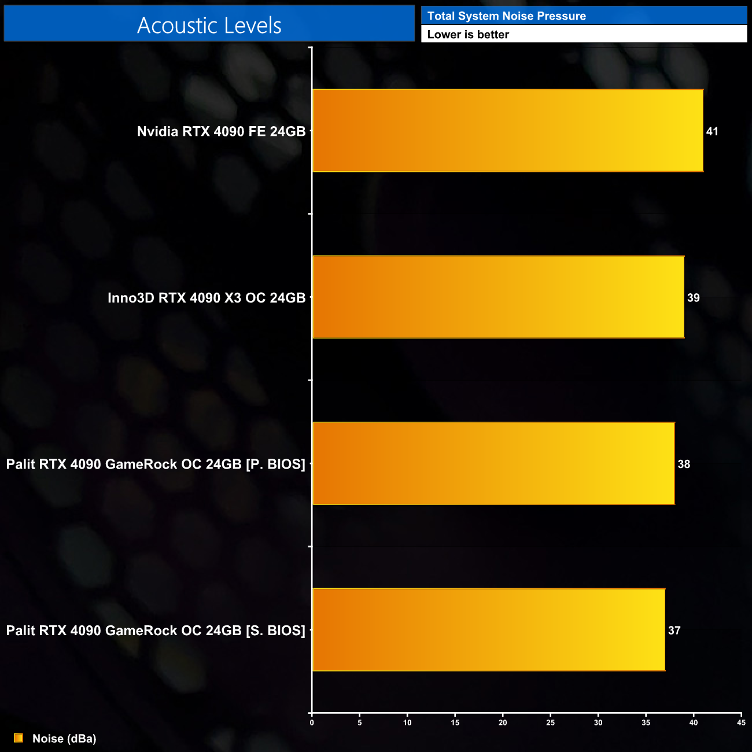Click the x-axis tick label "20"
The width and height of the screenshot is (752, 752).
point(503,722)
